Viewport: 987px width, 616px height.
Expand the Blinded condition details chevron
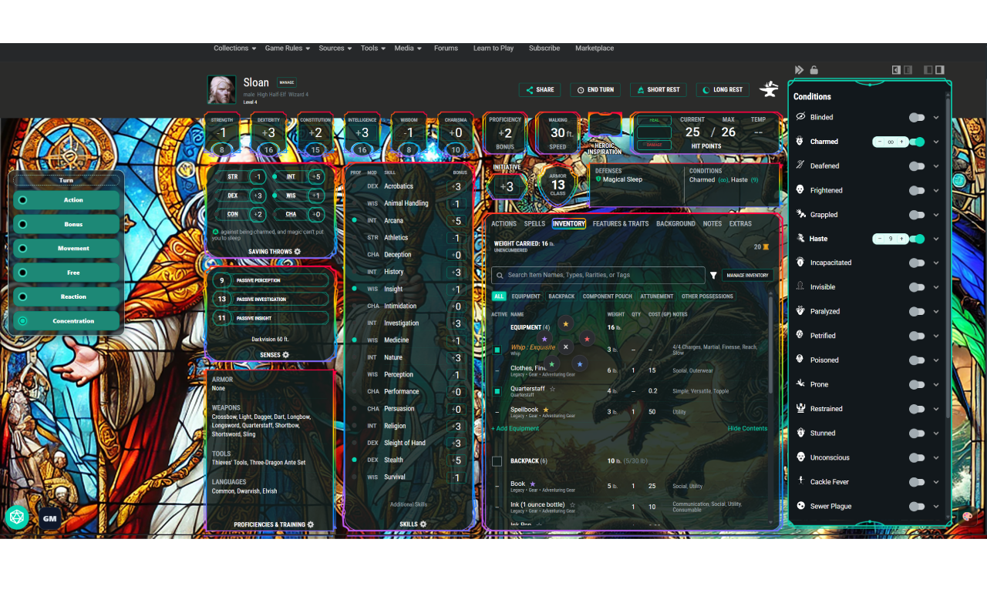pyautogui.click(x=936, y=118)
